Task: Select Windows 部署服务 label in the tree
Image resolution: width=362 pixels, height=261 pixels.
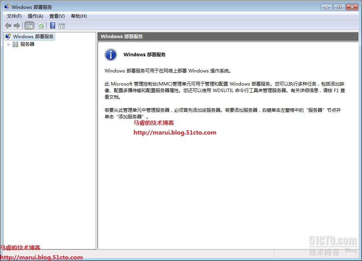Action: click(x=33, y=36)
